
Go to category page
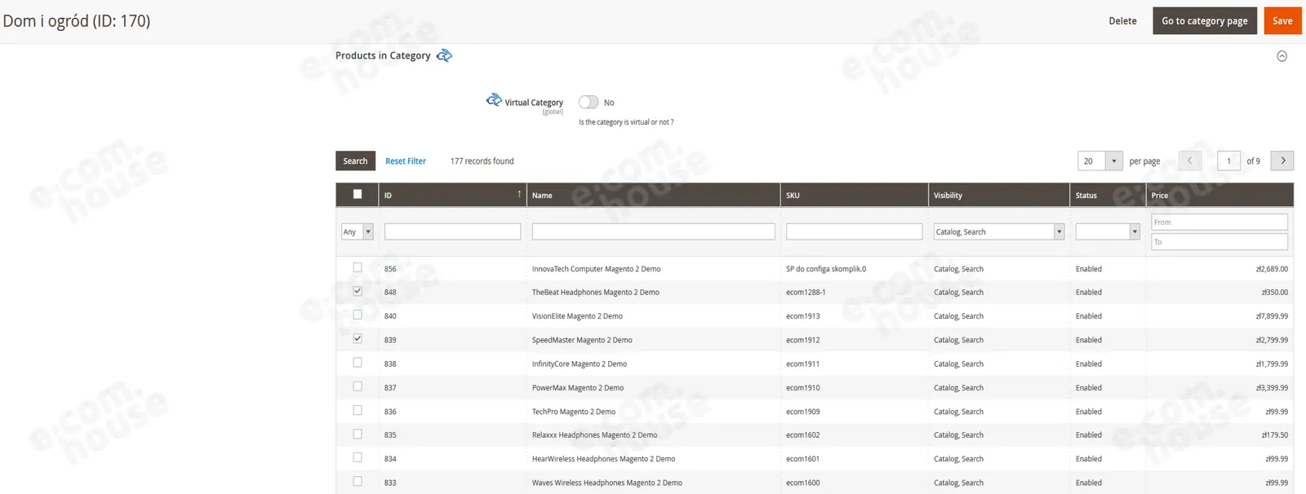(x=1204, y=21)
